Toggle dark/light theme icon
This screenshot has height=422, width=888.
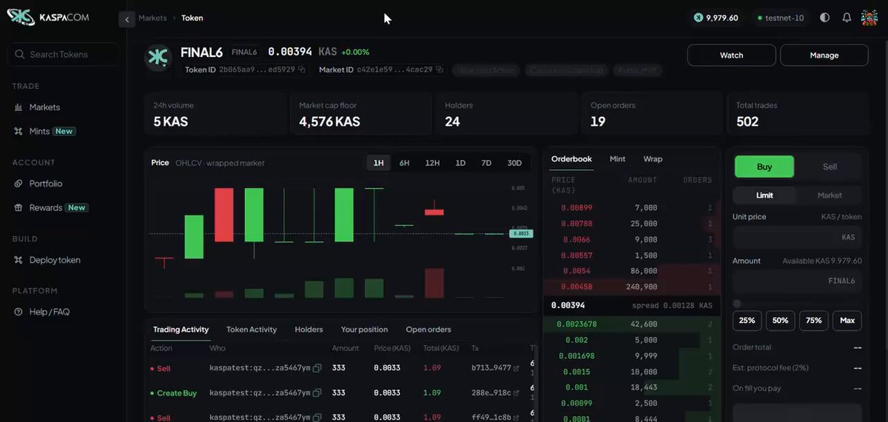(x=825, y=18)
